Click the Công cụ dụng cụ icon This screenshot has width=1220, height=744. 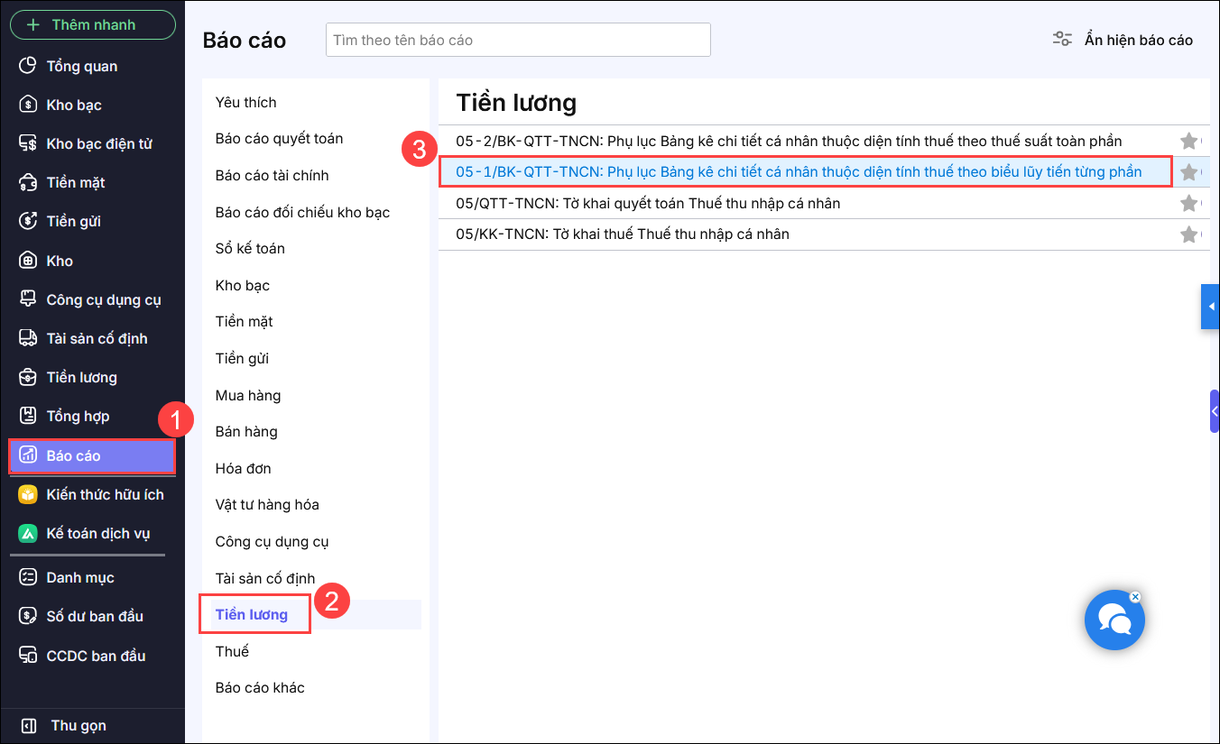29,299
